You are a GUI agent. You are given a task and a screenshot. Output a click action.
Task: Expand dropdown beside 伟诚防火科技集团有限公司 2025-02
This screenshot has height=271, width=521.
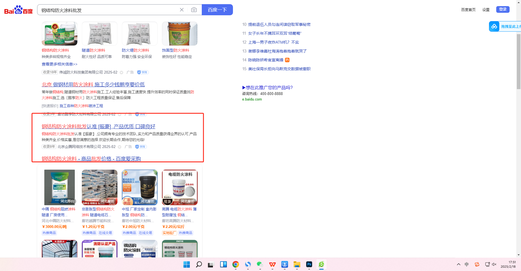pyautogui.click(x=121, y=72)
